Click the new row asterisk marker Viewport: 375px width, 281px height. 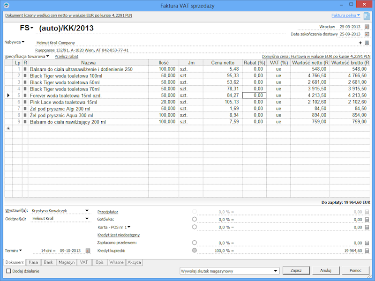8,128
